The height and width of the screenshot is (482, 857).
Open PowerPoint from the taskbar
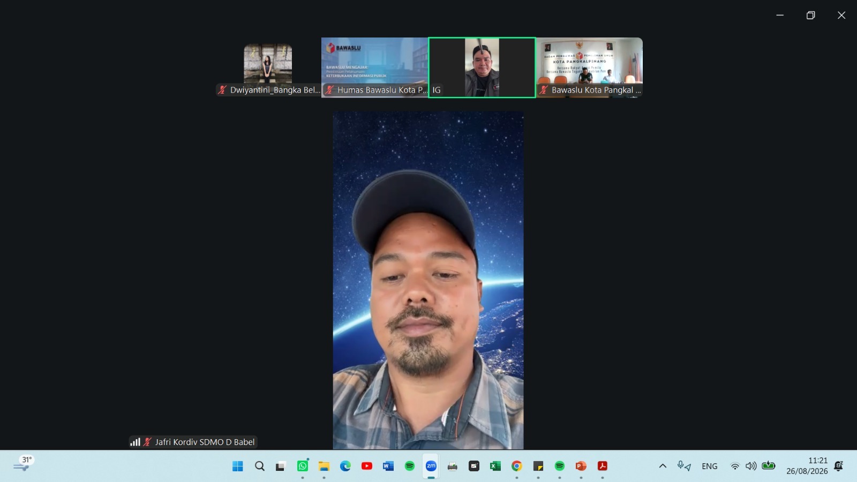581,466
